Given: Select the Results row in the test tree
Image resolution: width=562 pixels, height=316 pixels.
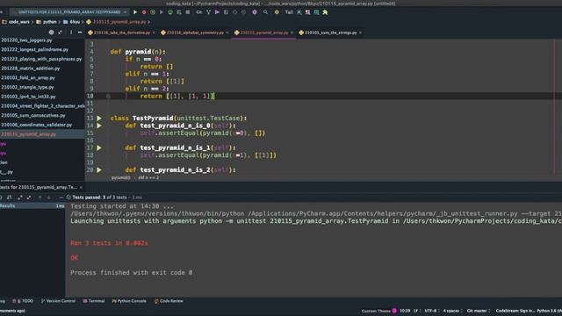Looking at the screenshot, I should (32, 206).
